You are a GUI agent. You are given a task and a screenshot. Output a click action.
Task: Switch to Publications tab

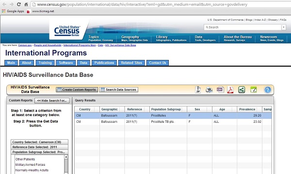[x=104, y=63]
